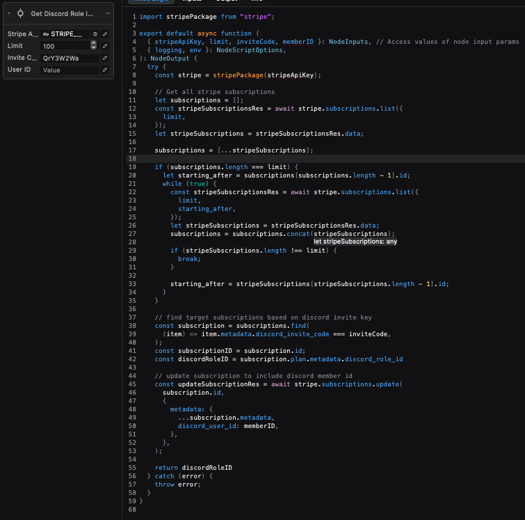525x520 pixels.
Task: Click comment "find target subscriptions based on discord invite key"
Action: pos(263,317)
